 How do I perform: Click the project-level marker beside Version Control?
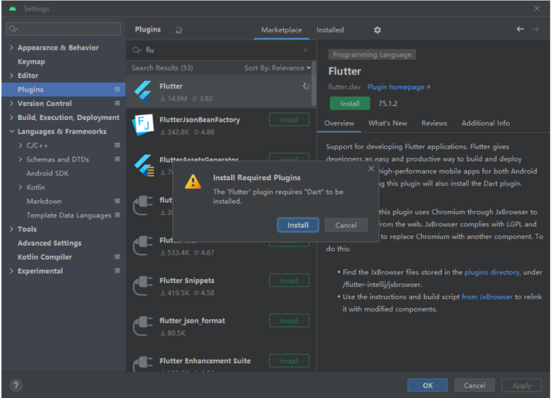[117, 103]
